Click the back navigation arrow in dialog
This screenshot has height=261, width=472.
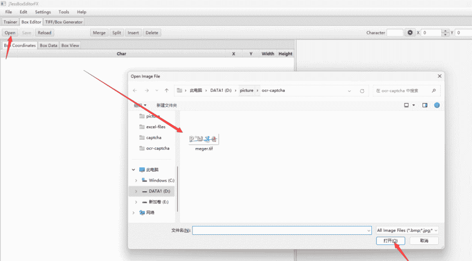pos(135,91)
